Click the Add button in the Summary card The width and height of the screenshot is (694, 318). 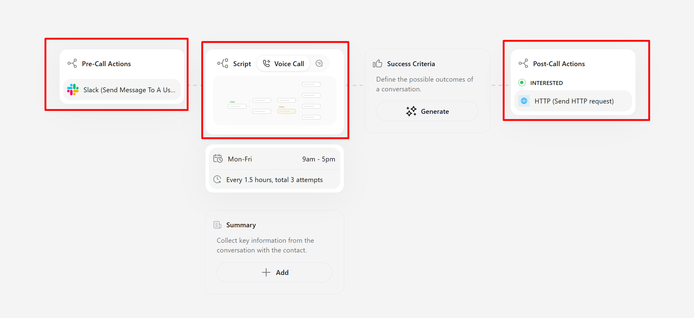[x=274, y=272]
